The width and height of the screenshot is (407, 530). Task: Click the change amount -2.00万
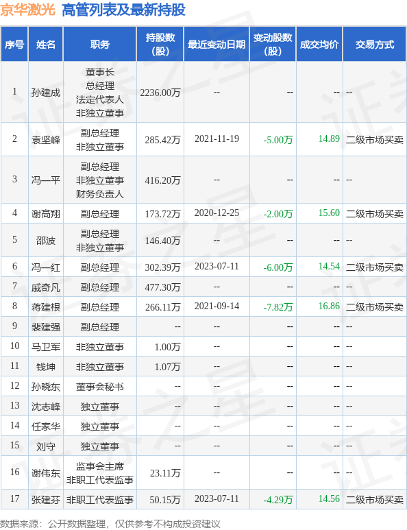click(278, 214)
